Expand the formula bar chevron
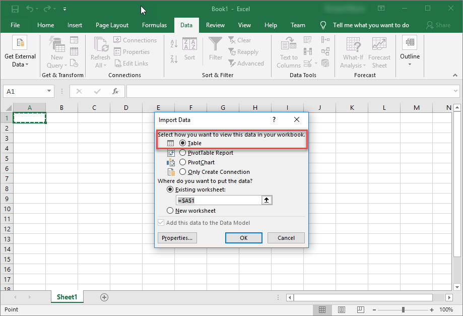 coord(455,91)
